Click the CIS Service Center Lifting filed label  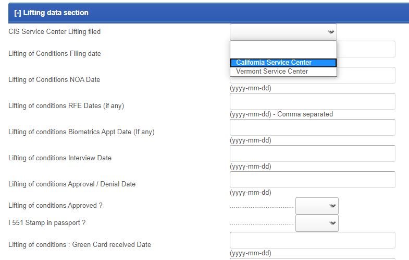54,32
